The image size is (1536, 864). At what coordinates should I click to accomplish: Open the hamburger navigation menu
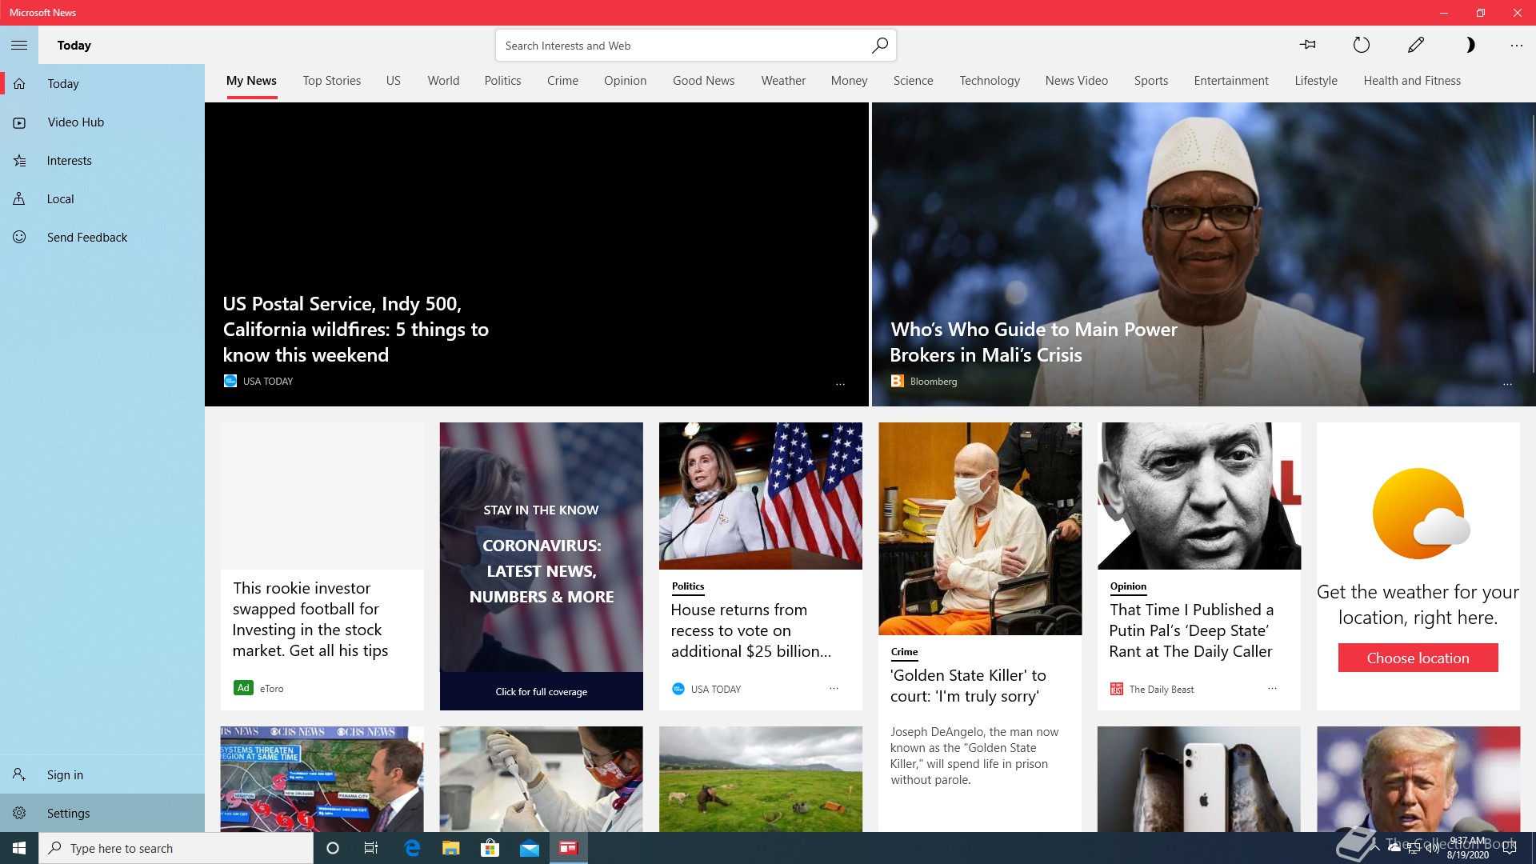click(19, 46)
